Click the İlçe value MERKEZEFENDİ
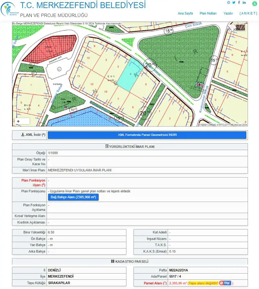The height and width of the screenshot is (289, 259). 61,276
